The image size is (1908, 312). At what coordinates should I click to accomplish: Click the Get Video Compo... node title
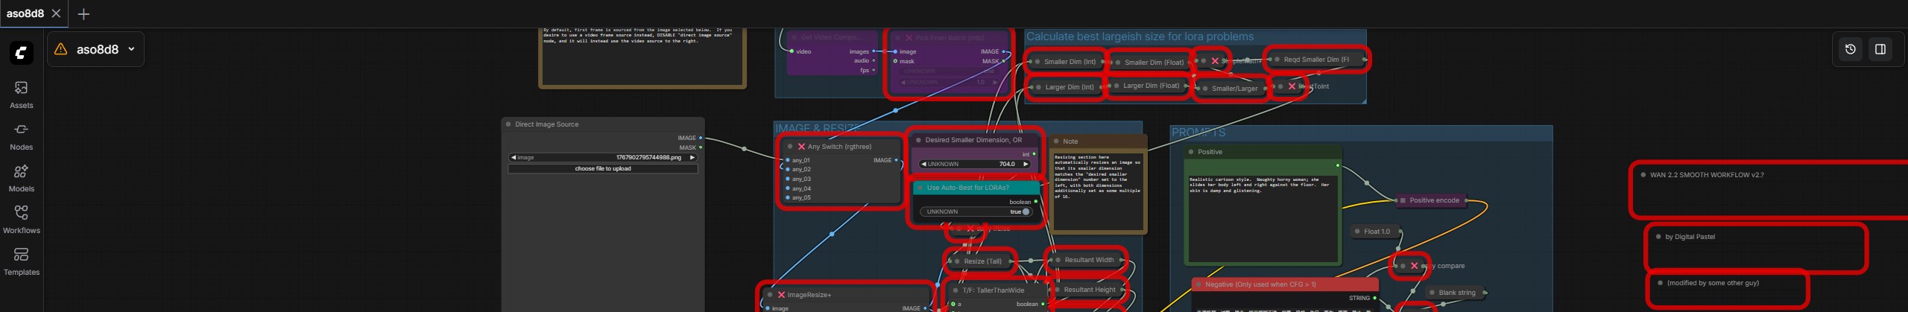[x=831, y=37]
